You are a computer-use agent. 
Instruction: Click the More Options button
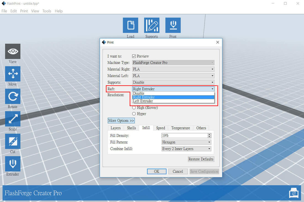121,121
